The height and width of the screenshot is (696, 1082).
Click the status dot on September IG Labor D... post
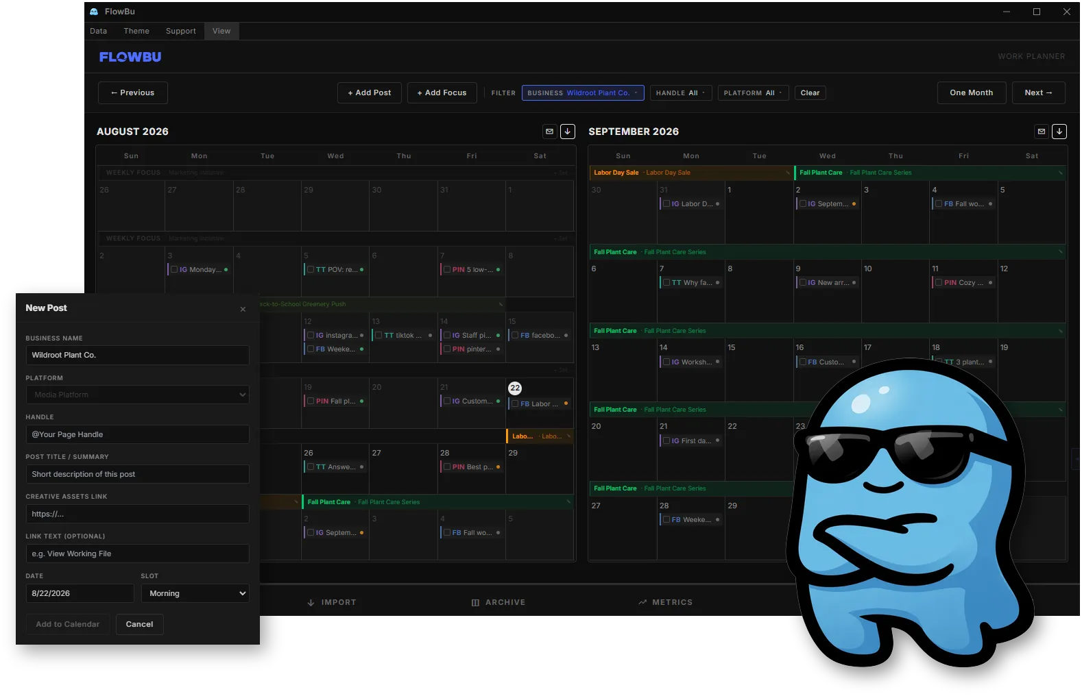[717, 204]
